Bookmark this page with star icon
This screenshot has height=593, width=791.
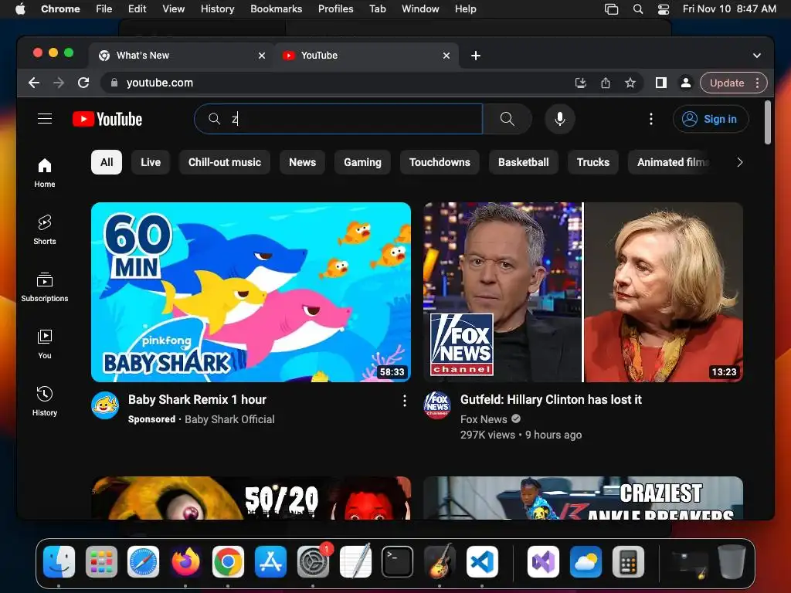(x=630, y=83)
